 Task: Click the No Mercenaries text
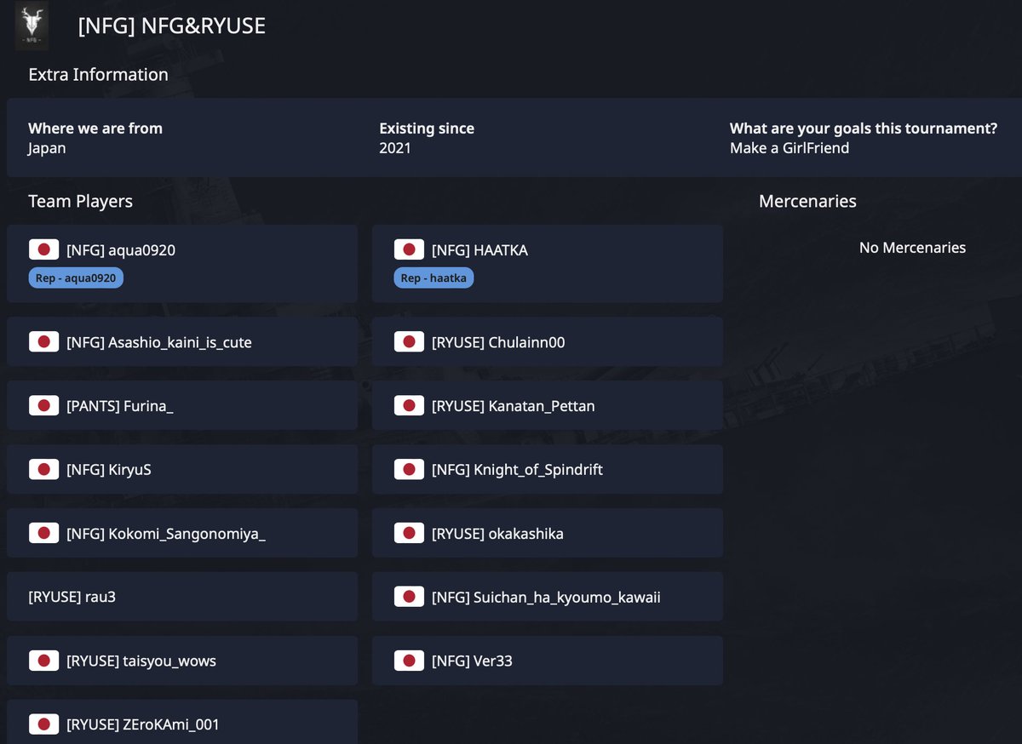point(912,248)
